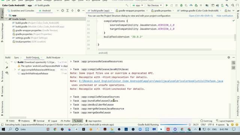Toggle the Project tool window stripe button

pyautogui.click(x=2, y=14)
